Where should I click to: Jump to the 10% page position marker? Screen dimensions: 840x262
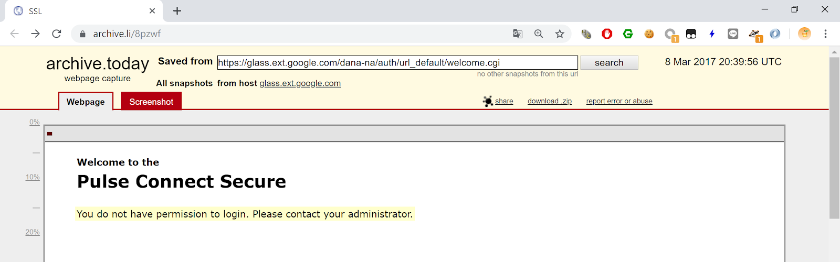point(33,177)
